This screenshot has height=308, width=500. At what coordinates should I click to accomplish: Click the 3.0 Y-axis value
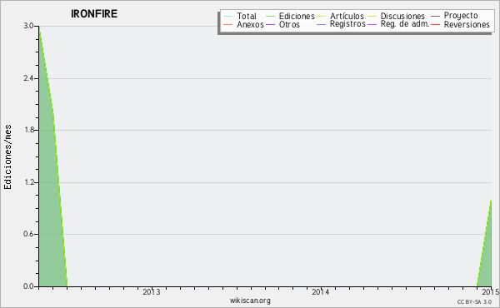28,26
